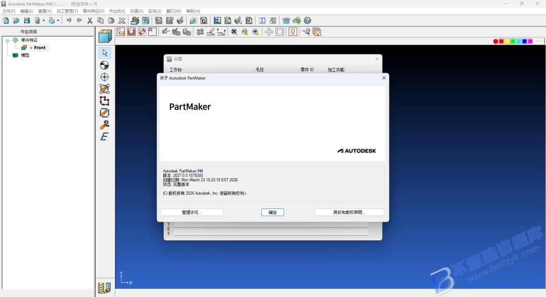This screenshot has width=546, height=297.
Task: Click the 作业浏览 panel header
Action: (x=28, y=32)
